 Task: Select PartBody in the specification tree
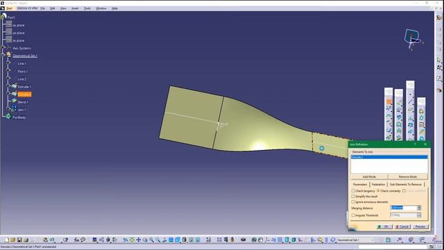point(19,117)
